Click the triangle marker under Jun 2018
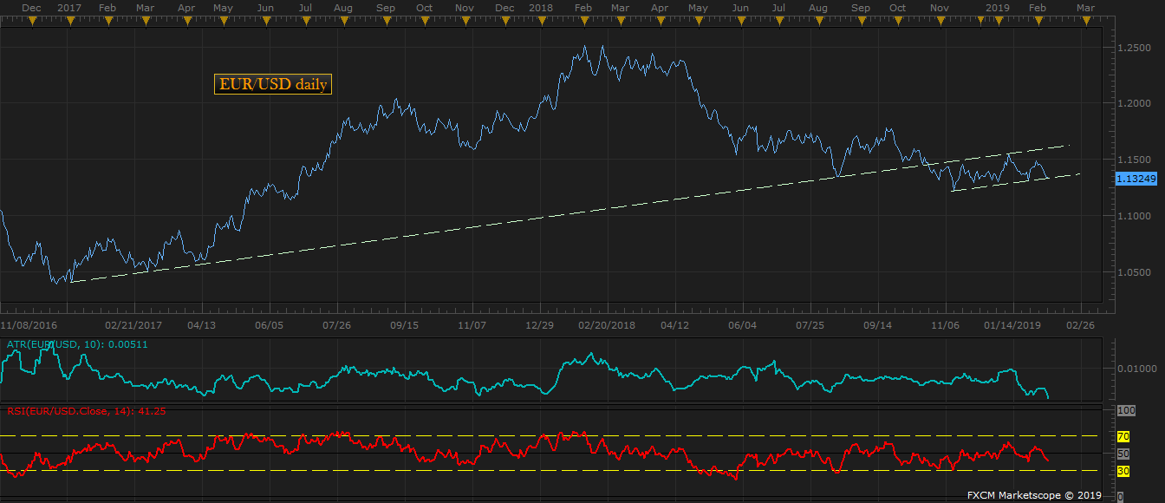Viewport: 1165px width, 503px height. [x=740, y=22]
